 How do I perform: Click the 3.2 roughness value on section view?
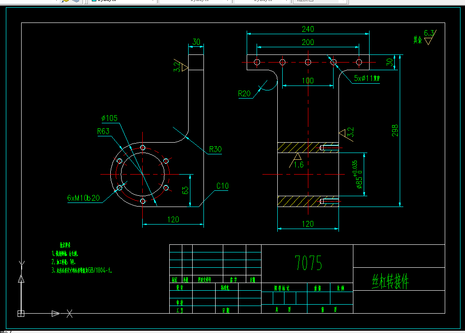point(351,132)
